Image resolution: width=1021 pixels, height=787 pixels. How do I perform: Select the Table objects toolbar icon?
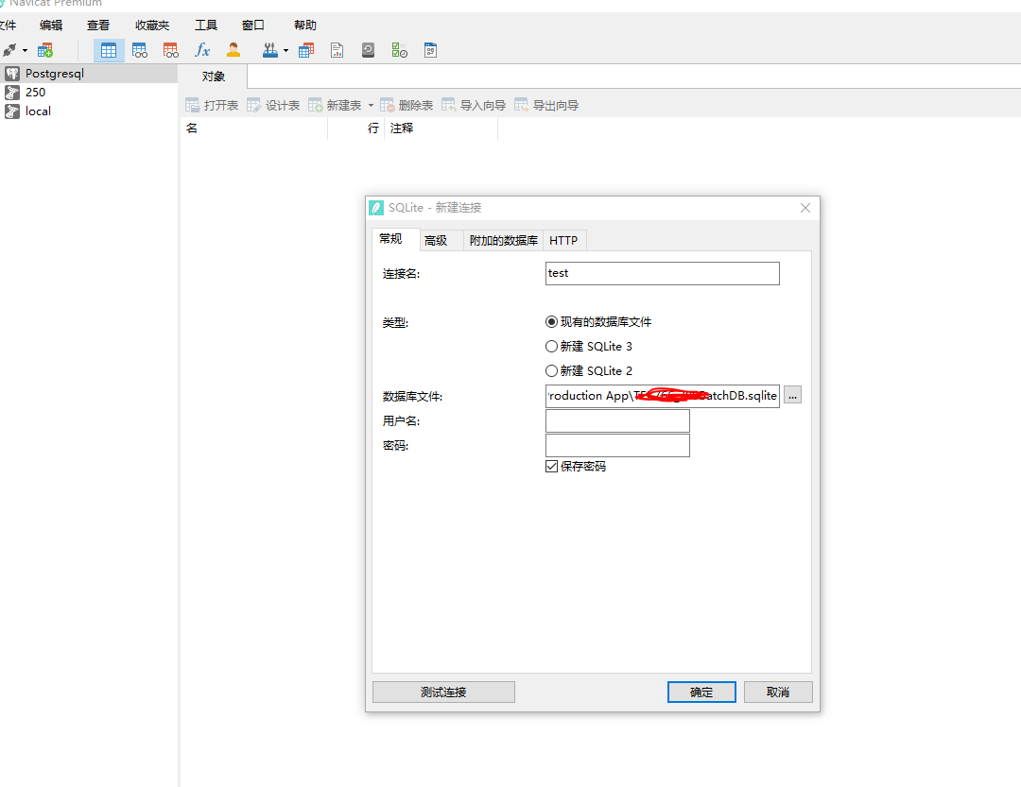pos(109,50)
